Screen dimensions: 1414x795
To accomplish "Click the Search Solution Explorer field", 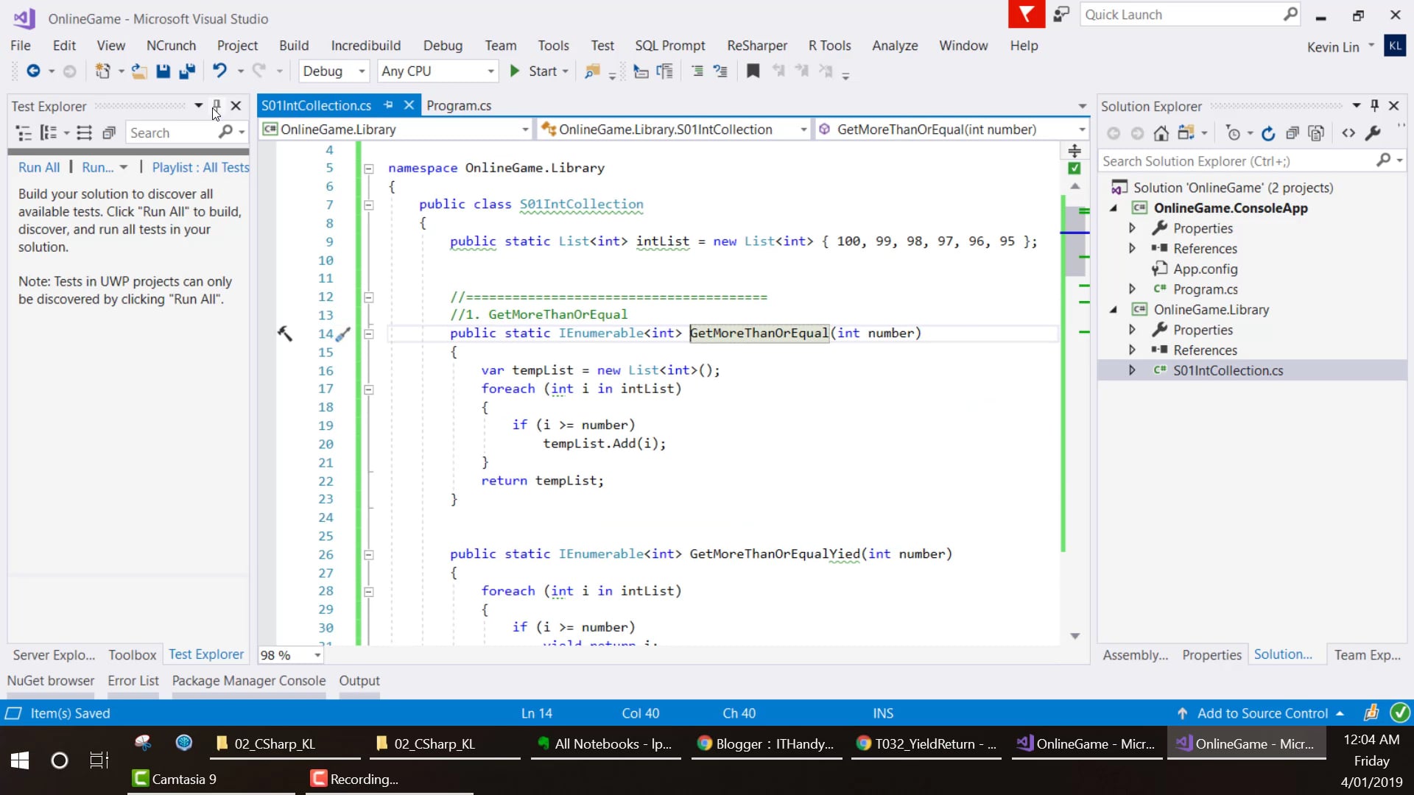I will (1237, 161).
